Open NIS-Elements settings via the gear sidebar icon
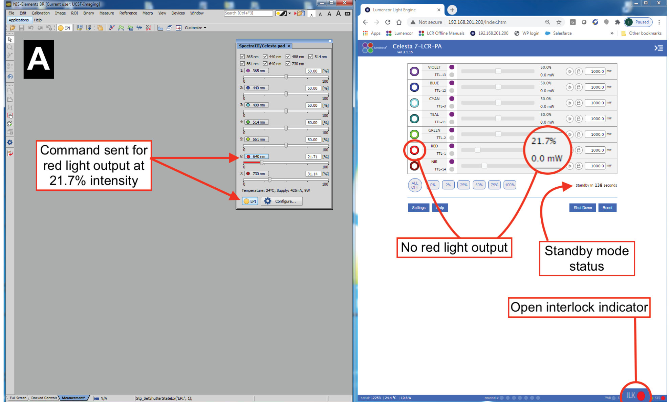The width and height of the screenshot is (670, 402). tap(9, 143)
